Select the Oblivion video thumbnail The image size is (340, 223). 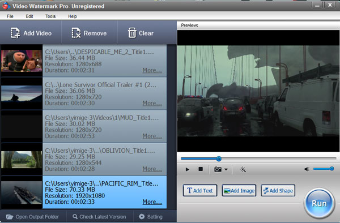pos(22,160)
